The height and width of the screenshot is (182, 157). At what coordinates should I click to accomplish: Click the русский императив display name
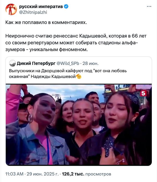click(41, 7)
